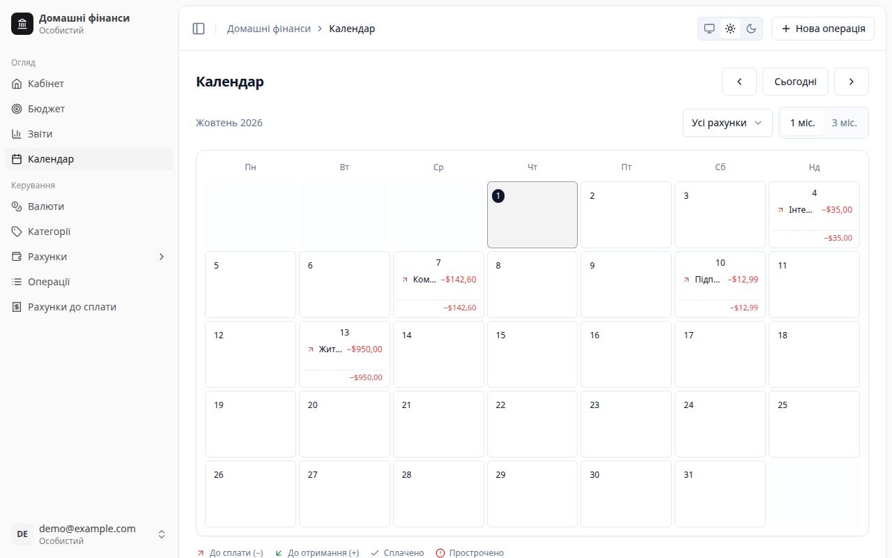Open Звіти in the sidebar

pyautogui.click(x=89, y=134)
